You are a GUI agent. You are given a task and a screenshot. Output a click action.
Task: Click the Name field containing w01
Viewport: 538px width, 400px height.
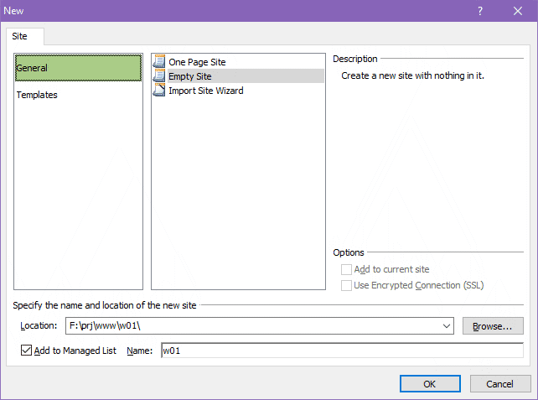pos(340,351)
